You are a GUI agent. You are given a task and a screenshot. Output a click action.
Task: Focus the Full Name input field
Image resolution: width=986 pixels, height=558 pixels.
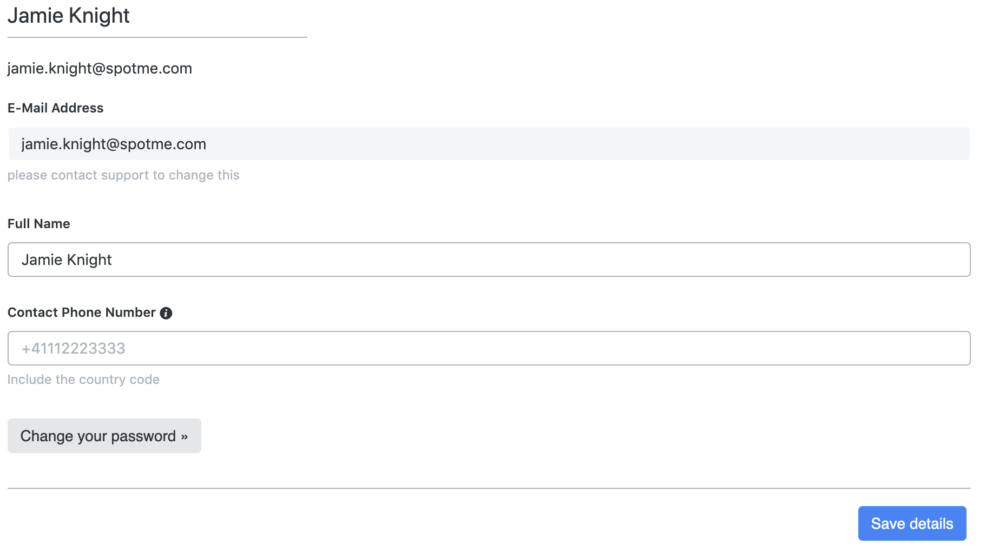click(x=489, y=260)
